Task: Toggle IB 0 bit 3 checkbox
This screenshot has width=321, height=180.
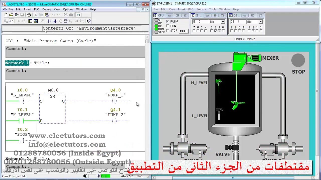Action: tap(212, 31)
